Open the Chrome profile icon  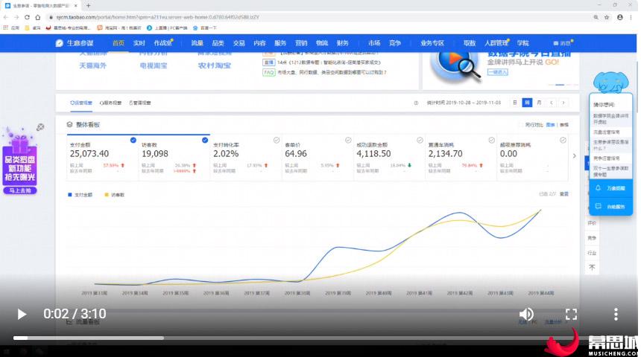pos(619,17)
